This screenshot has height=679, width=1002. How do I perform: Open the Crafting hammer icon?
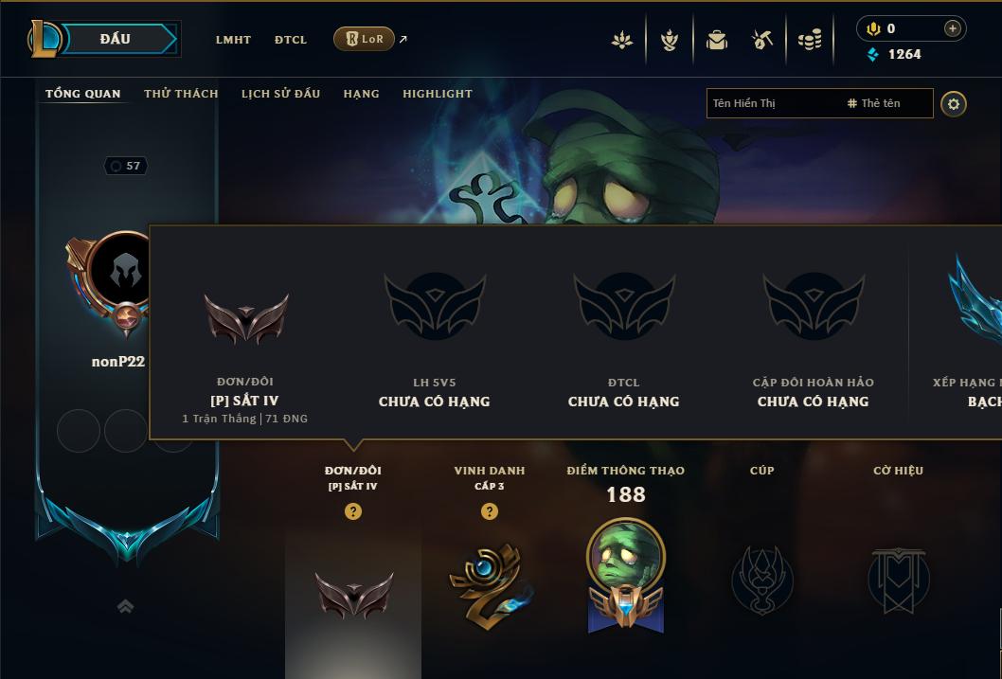tap(761, 40)
